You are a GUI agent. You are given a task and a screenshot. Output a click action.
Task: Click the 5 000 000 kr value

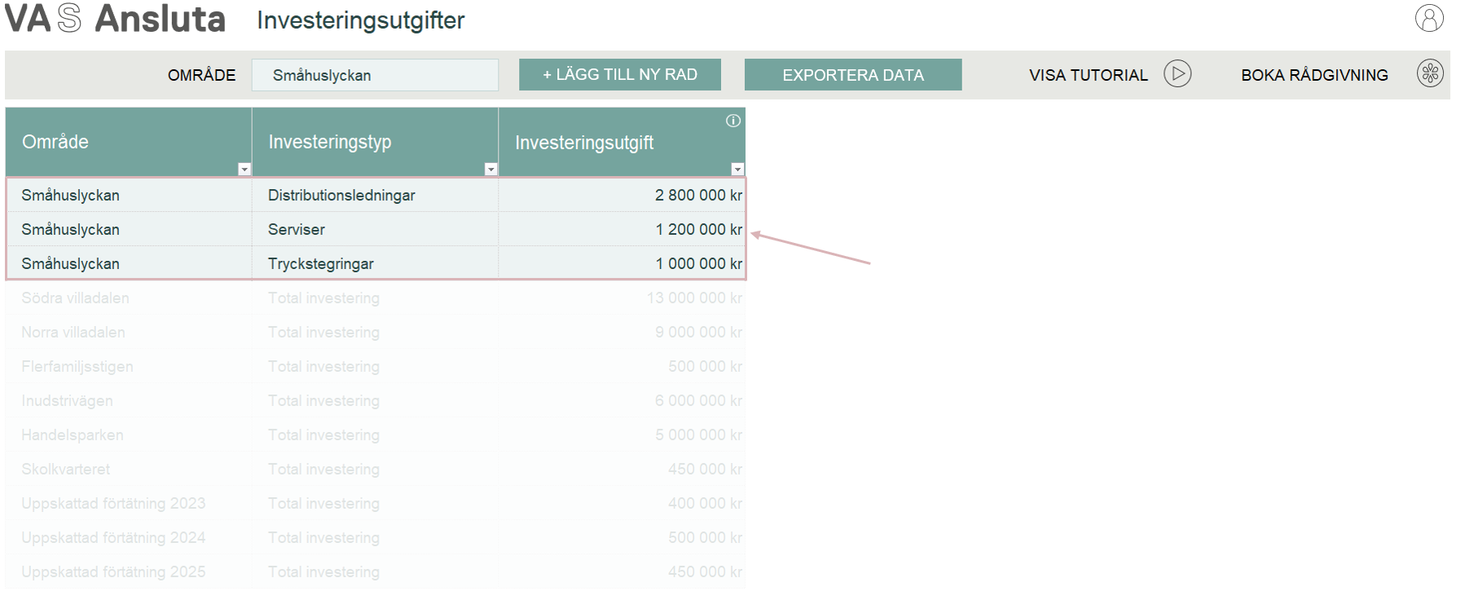698,435
